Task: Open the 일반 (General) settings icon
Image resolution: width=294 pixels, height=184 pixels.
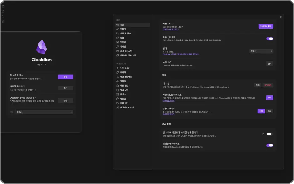Action: point(117,25)
